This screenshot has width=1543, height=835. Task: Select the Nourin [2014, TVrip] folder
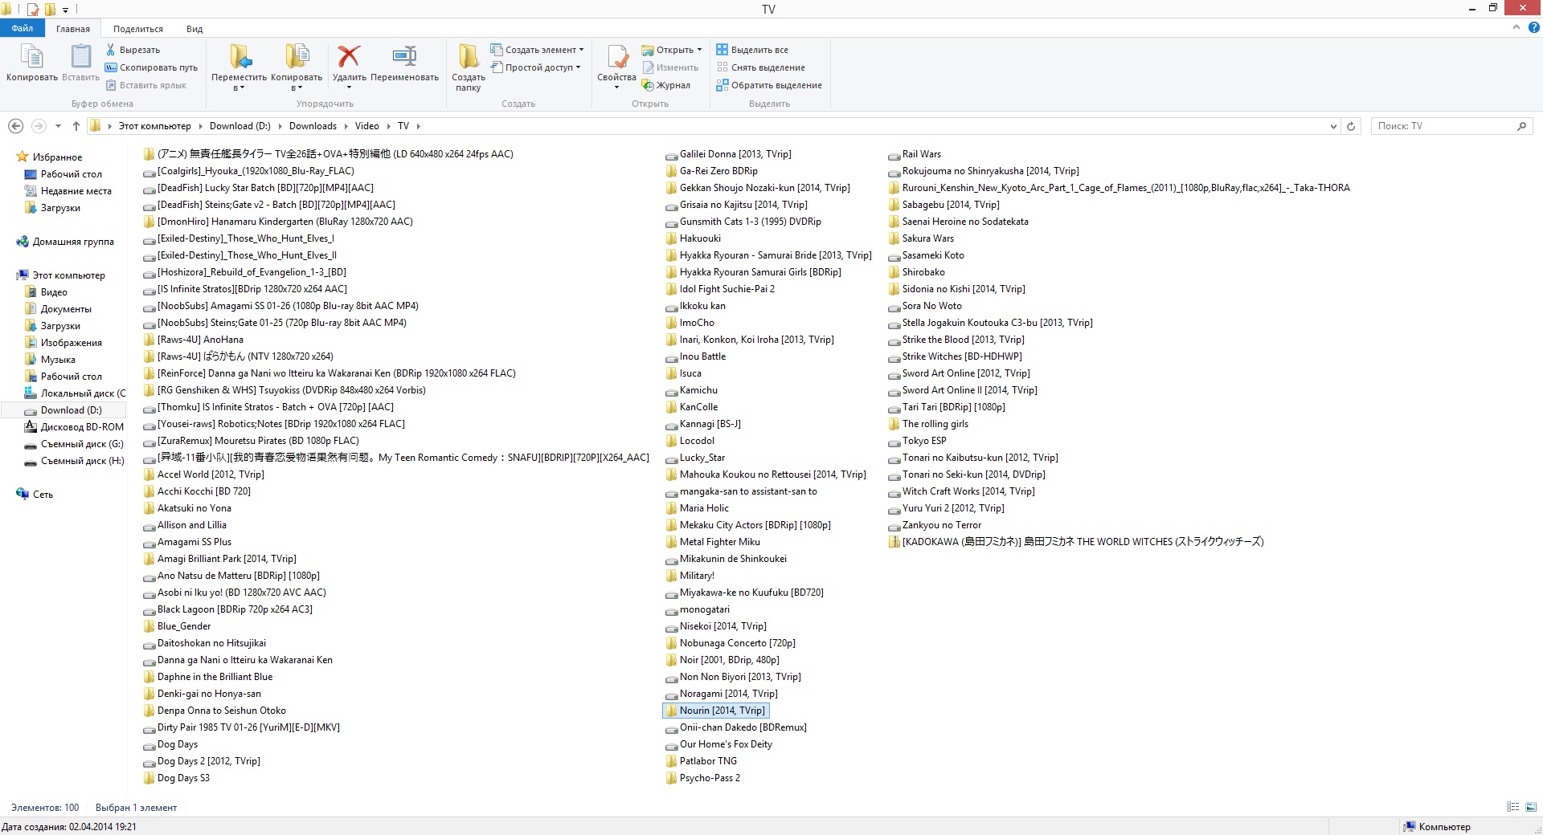click(716, 711)
